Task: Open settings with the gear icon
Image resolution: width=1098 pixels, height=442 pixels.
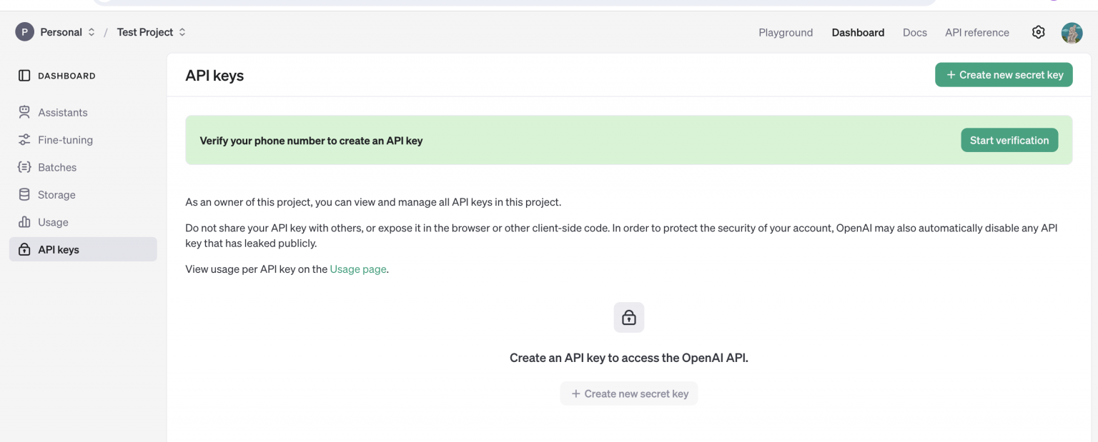Action: coord(1038,32)
